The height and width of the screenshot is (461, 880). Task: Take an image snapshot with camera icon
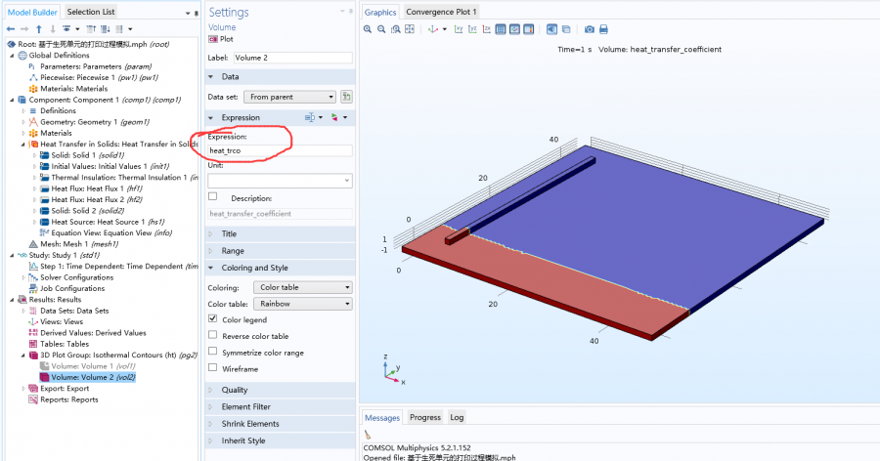coord(590,29)
